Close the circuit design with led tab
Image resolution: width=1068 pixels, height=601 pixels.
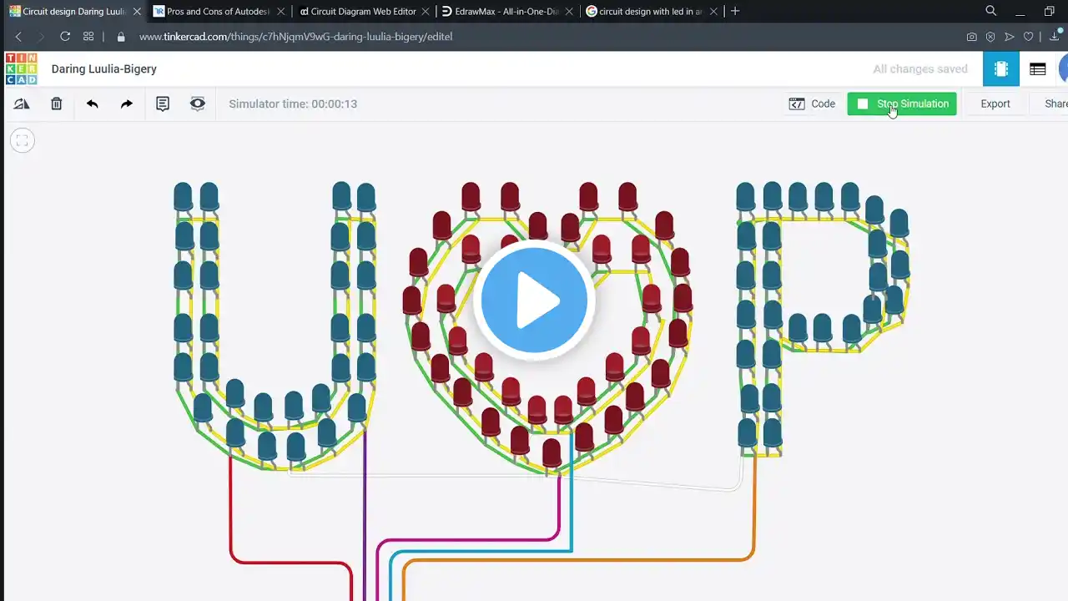pos(714,12)
